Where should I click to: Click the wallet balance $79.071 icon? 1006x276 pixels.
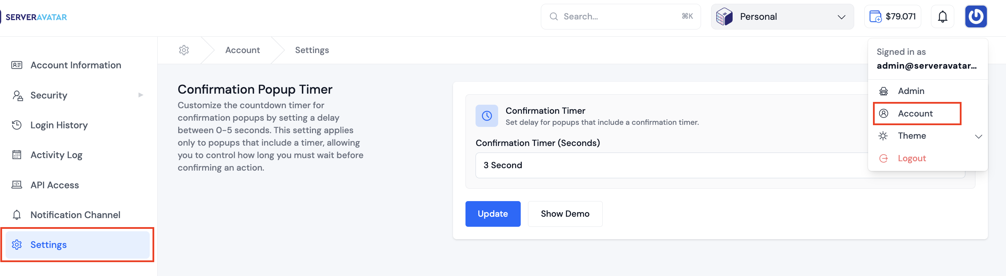pos(875,17)
